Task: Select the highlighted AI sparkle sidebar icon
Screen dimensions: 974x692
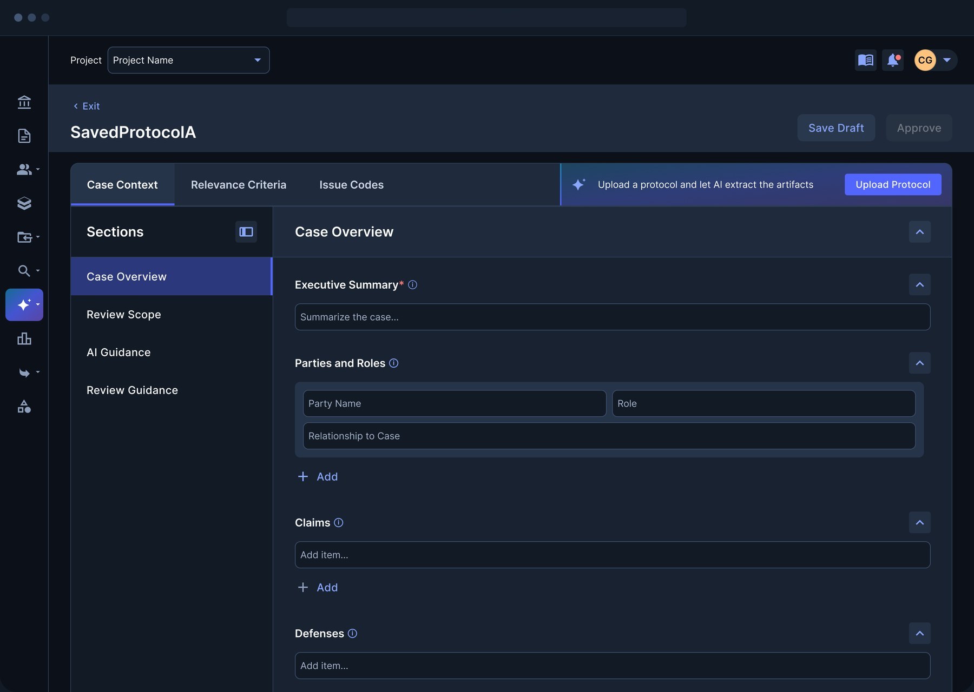Action: (24, 305)
